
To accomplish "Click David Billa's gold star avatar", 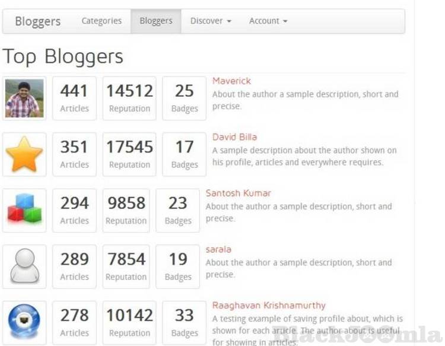I will tap(24, 154).
